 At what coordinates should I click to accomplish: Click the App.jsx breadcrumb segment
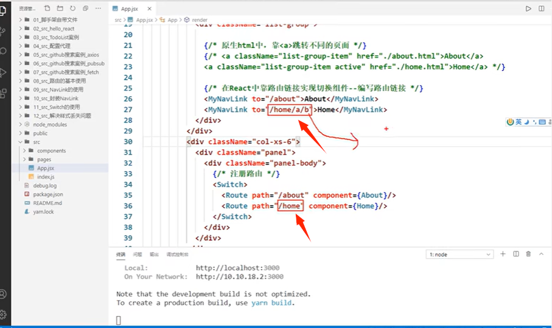click(x=144, y=20)
